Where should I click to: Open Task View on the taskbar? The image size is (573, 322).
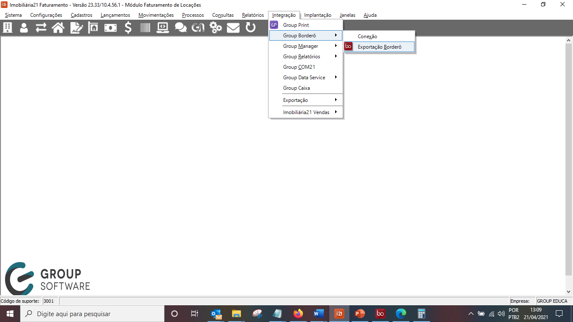point(195,314)
